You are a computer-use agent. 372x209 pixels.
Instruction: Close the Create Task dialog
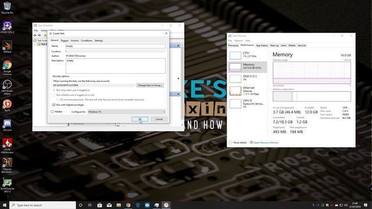[166, 34]
